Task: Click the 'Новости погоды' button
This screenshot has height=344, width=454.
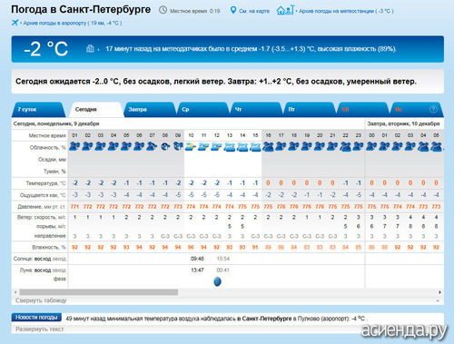Action: point(36,317)
